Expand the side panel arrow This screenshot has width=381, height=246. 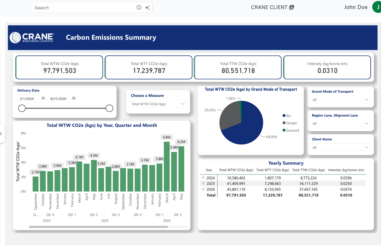point(1,134)
